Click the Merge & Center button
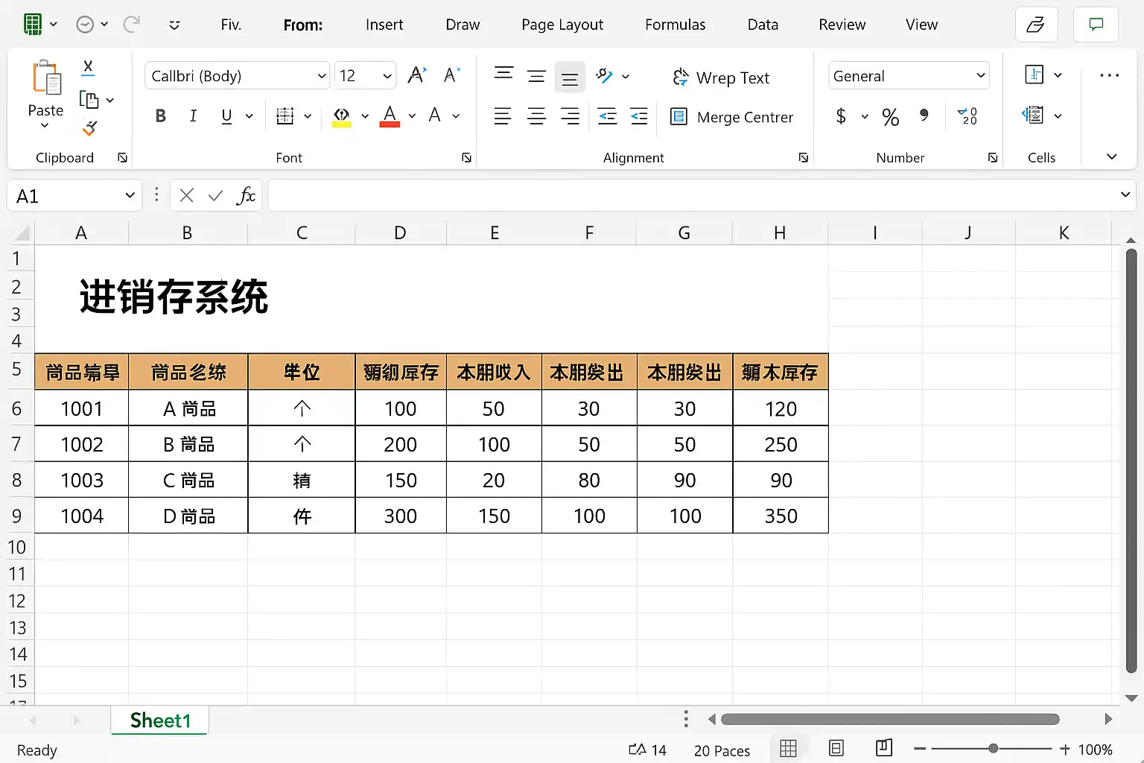 pyautogui.click(x=732, y=117)
